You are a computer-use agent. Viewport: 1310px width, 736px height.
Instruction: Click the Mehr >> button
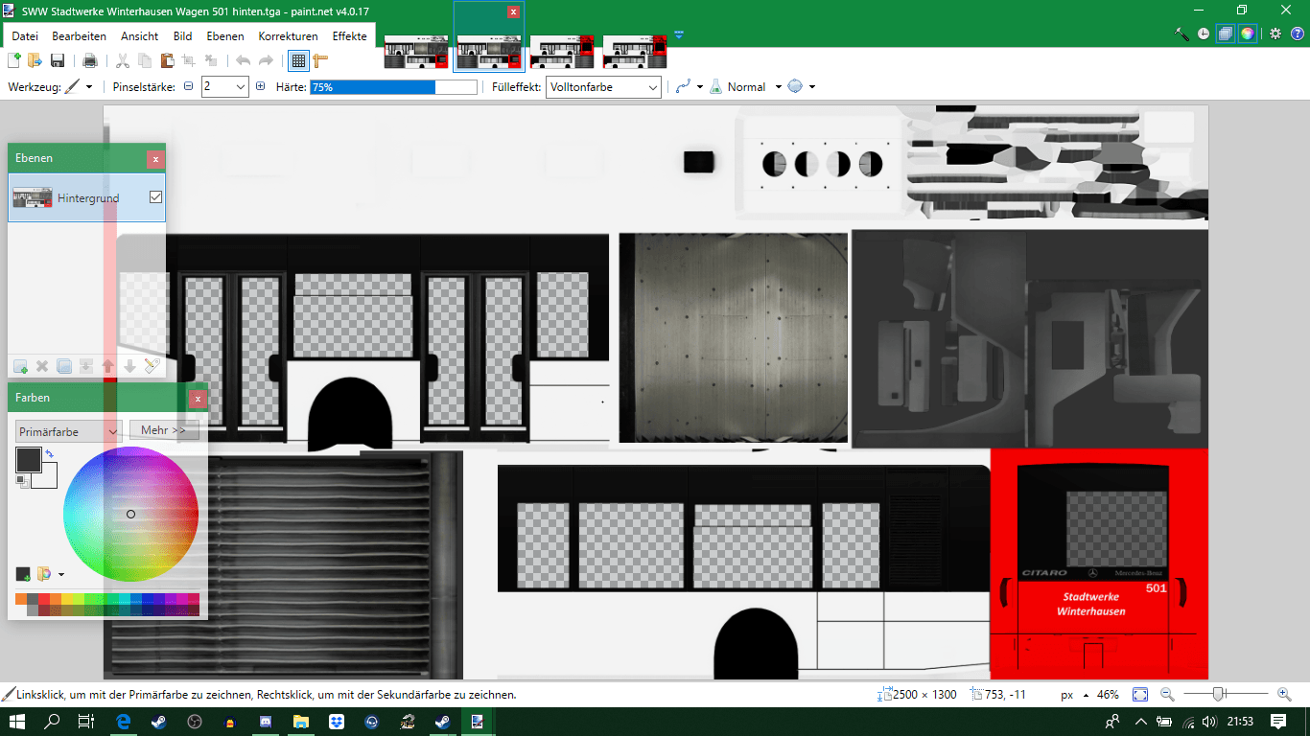click(x=163, y=430)
